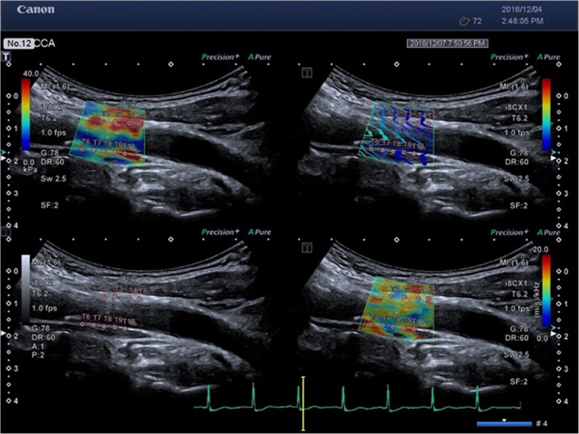Click the m/s/kHz color bar in bottom-right panel
The height and width of the screenshot is (434, 579).
click(x=547, y=291)
